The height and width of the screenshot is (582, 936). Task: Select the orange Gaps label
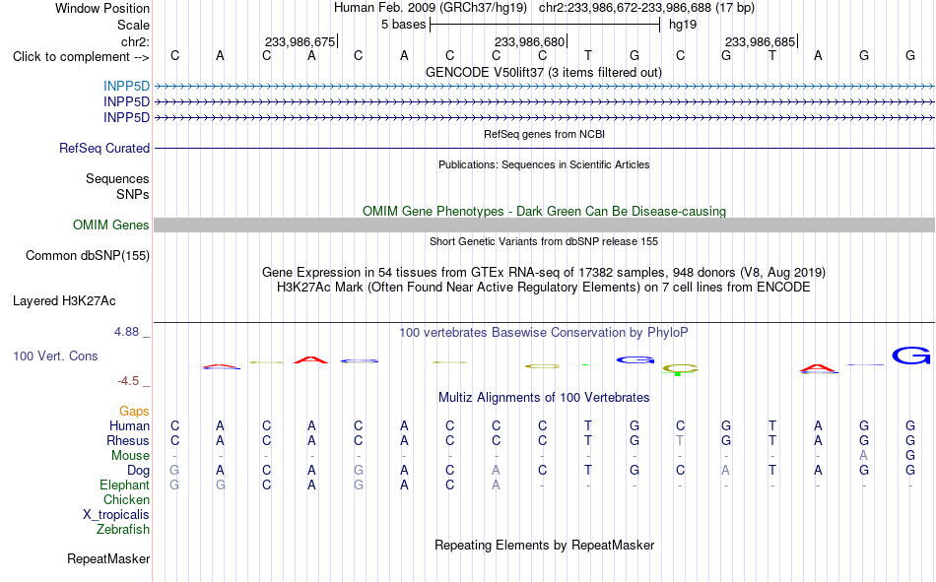(134, 411)
